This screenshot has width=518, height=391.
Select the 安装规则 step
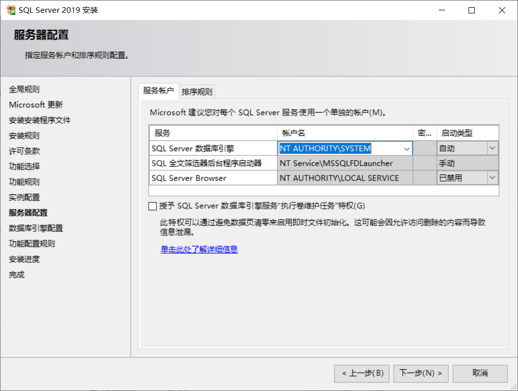24,136
